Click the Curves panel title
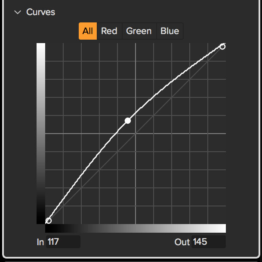 pos(40,12)
